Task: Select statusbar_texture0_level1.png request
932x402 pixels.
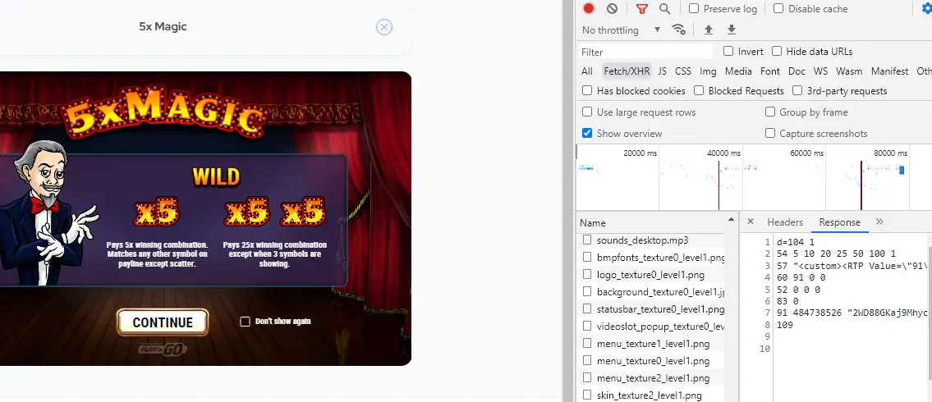Action: click(x=650, y=309)
